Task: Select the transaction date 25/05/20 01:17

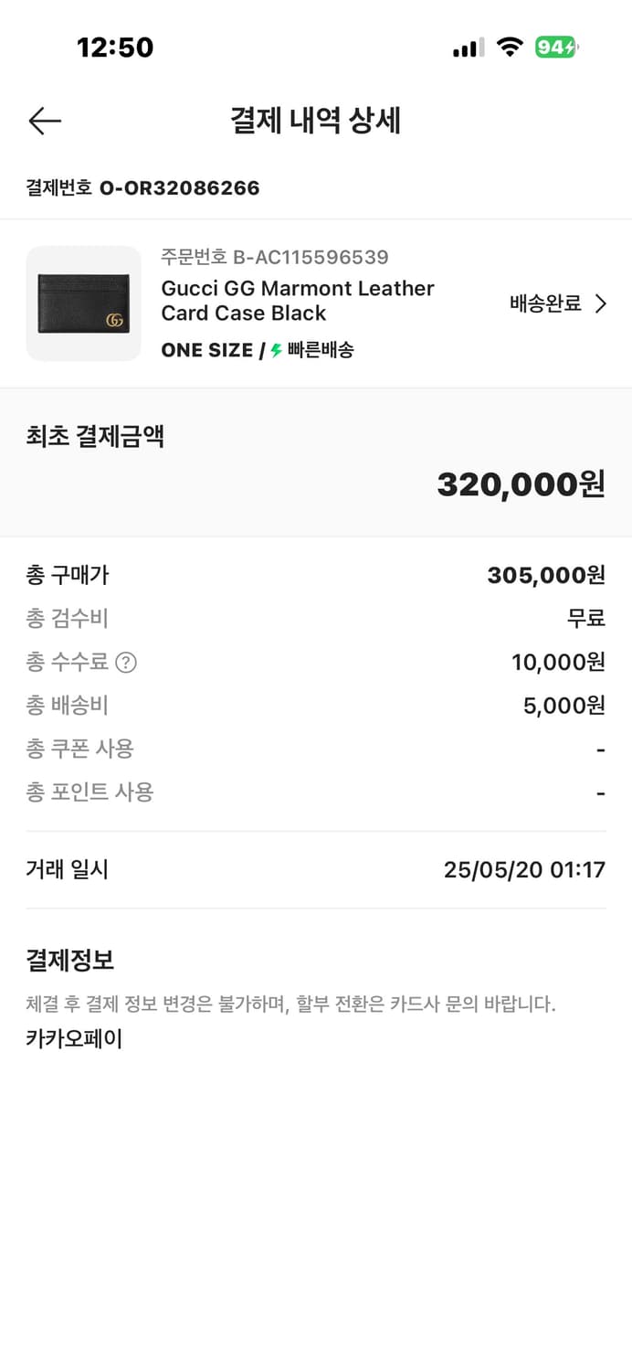Action: point(523,869)
